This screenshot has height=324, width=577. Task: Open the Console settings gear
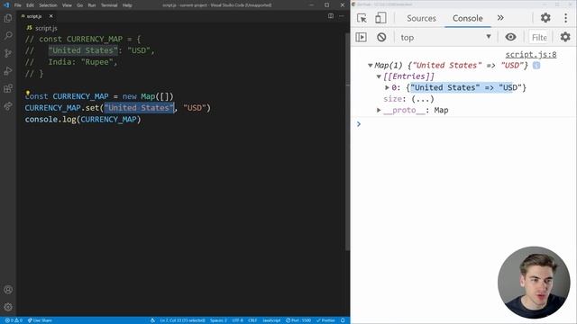coord(565,37)
